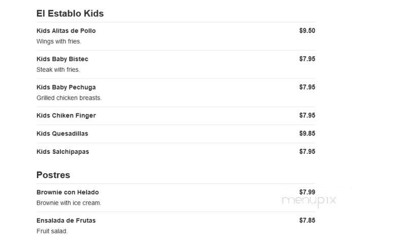400x242 pixels.
Task: Open the Kids Baby Pechuga item
Action: click(66, 87)
